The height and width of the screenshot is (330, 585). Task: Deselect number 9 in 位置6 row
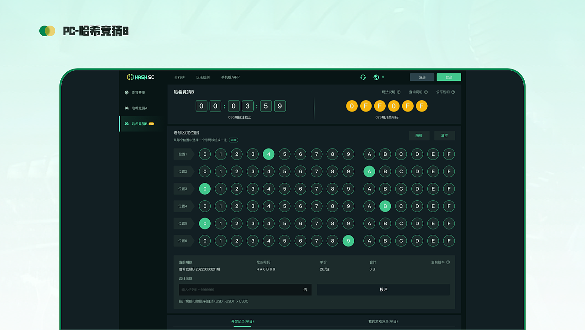click(348, 241)
